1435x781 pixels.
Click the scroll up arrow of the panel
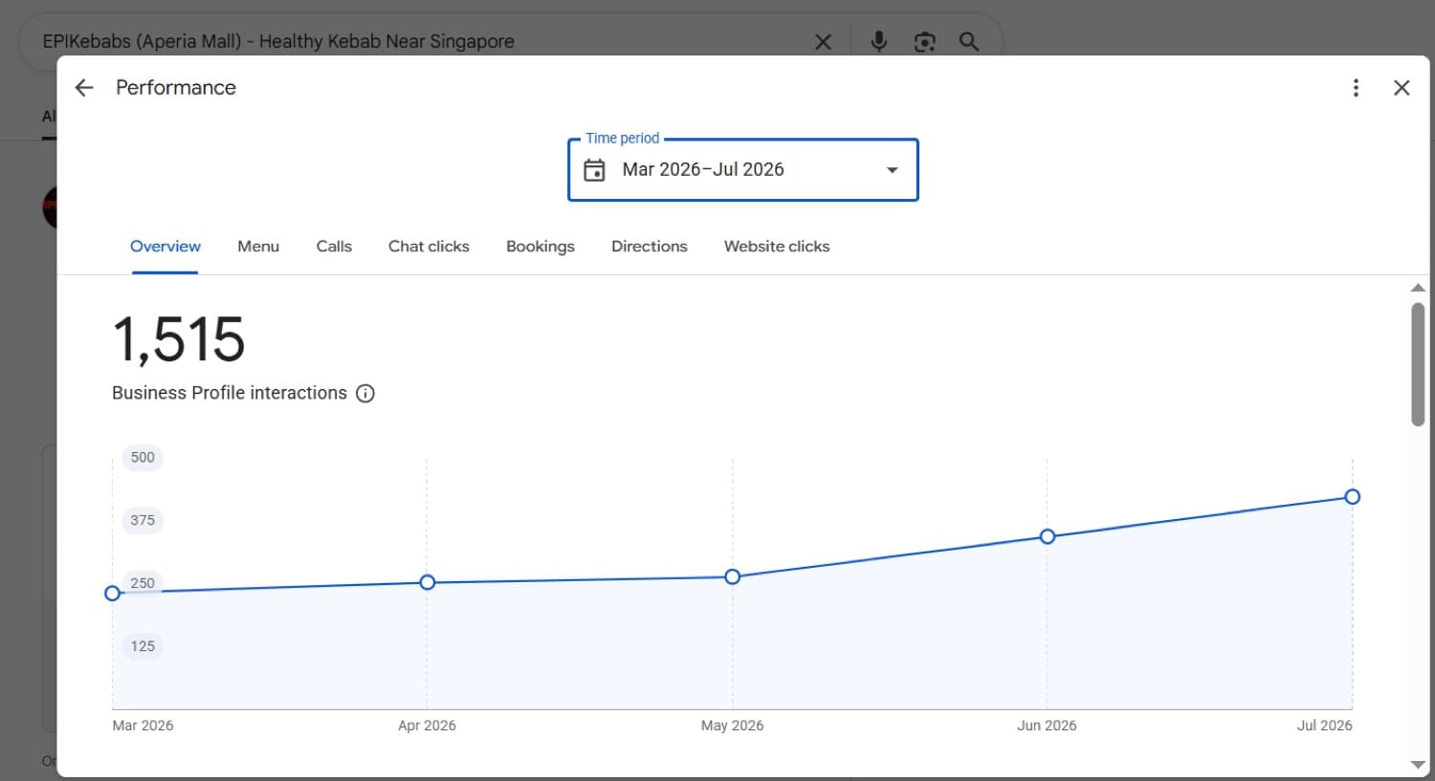[x=1418, y=288]
